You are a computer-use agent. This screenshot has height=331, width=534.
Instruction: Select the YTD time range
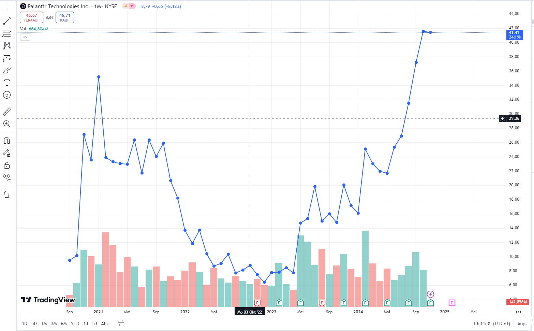pos(75,323)
